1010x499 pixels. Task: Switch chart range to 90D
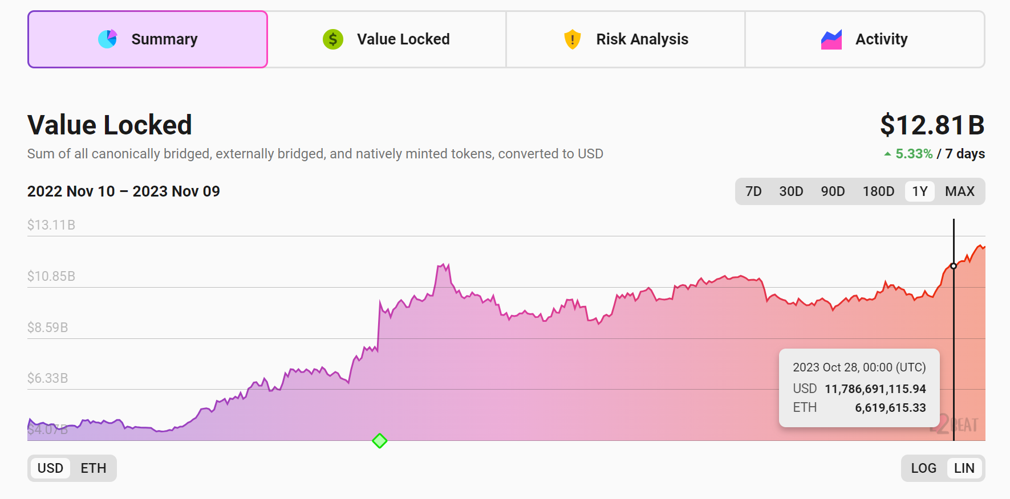pyautogui.click(x=833, y=191)
